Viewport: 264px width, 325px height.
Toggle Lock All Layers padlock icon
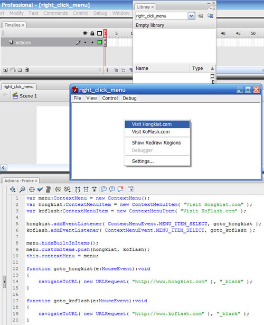point(92,33)
